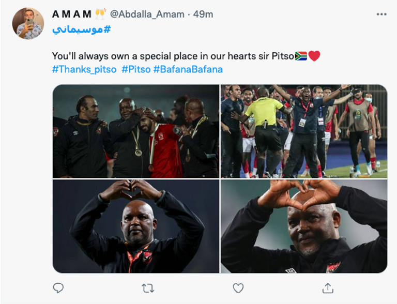
Task: Like the tweet with heart icon
Action: 238,287
